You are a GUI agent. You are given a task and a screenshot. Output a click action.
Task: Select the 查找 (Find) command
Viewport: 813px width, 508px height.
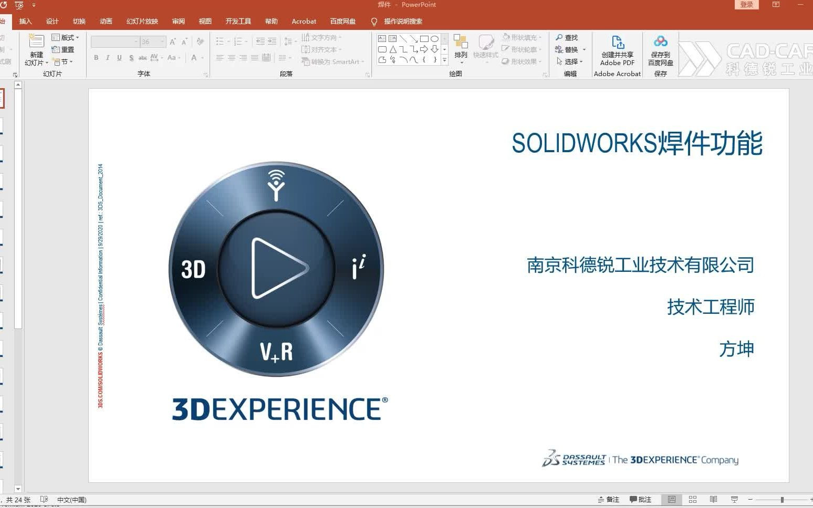tap(569, 37)
